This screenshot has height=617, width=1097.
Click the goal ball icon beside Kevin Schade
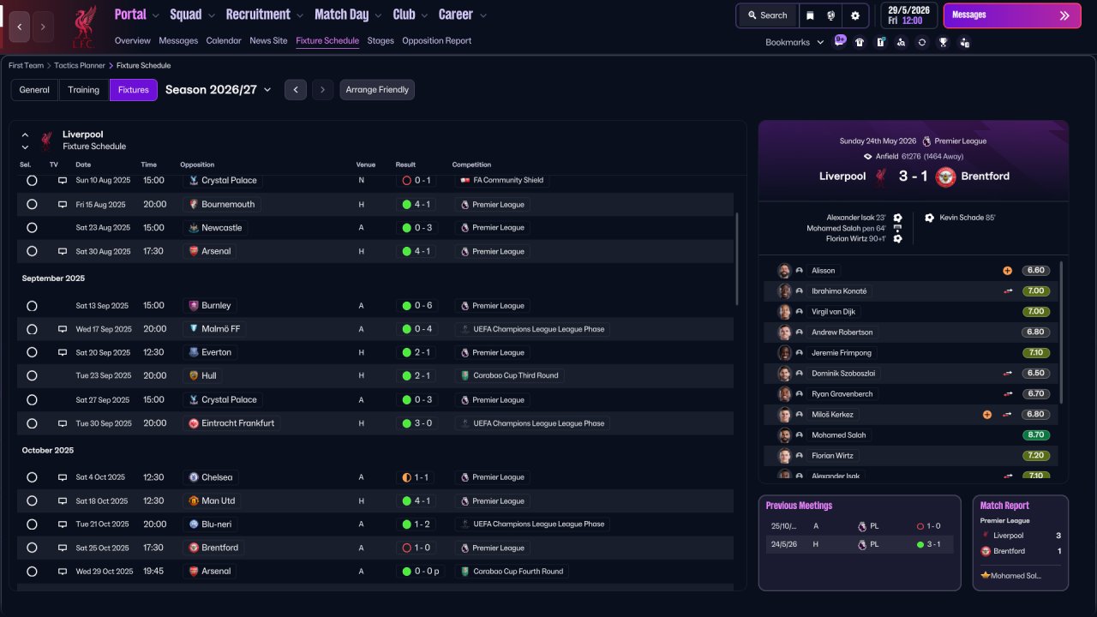[929, 218]
